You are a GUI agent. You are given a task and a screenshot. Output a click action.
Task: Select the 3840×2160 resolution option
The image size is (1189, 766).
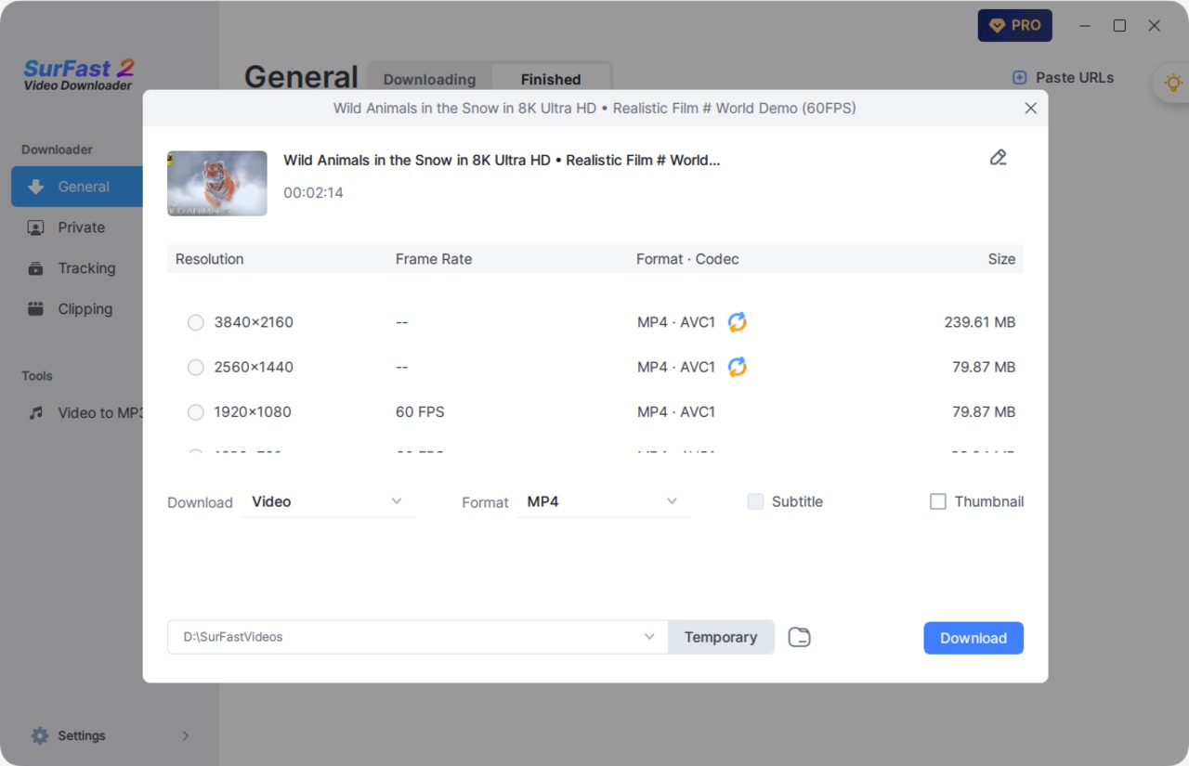[x=196, y=322]
